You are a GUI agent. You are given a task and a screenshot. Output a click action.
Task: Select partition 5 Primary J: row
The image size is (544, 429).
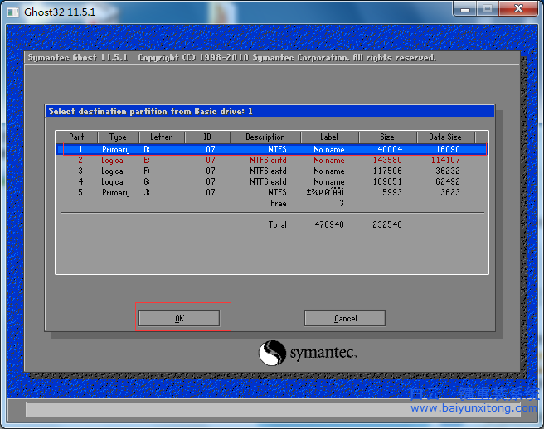point(272,193)
